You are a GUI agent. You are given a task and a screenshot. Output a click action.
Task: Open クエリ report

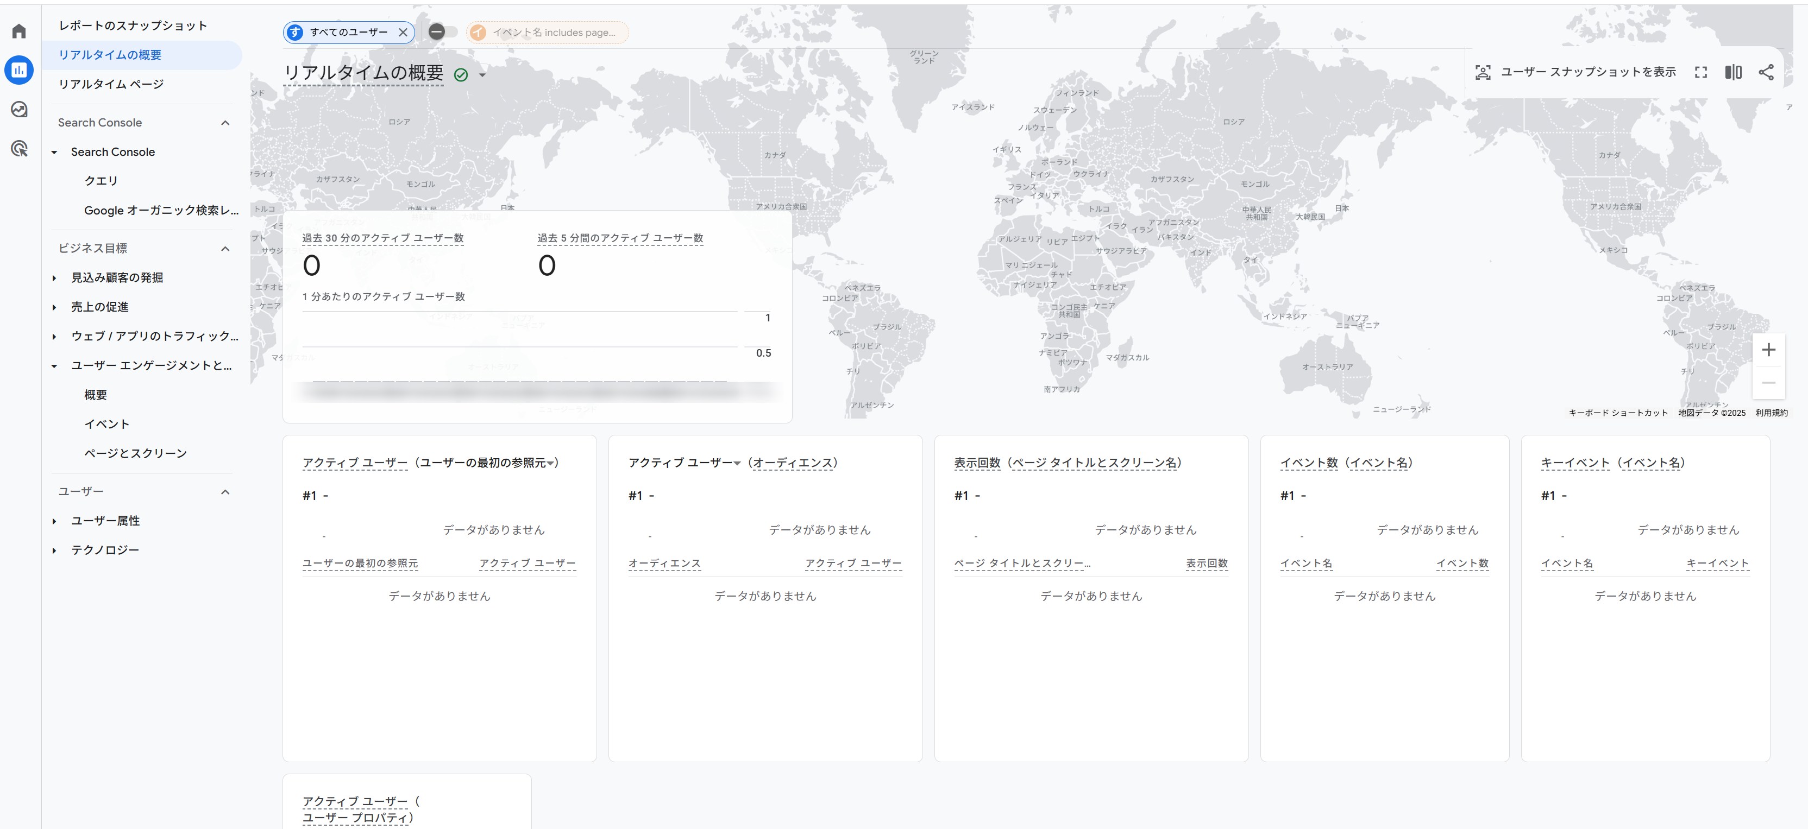pos(101,181)
